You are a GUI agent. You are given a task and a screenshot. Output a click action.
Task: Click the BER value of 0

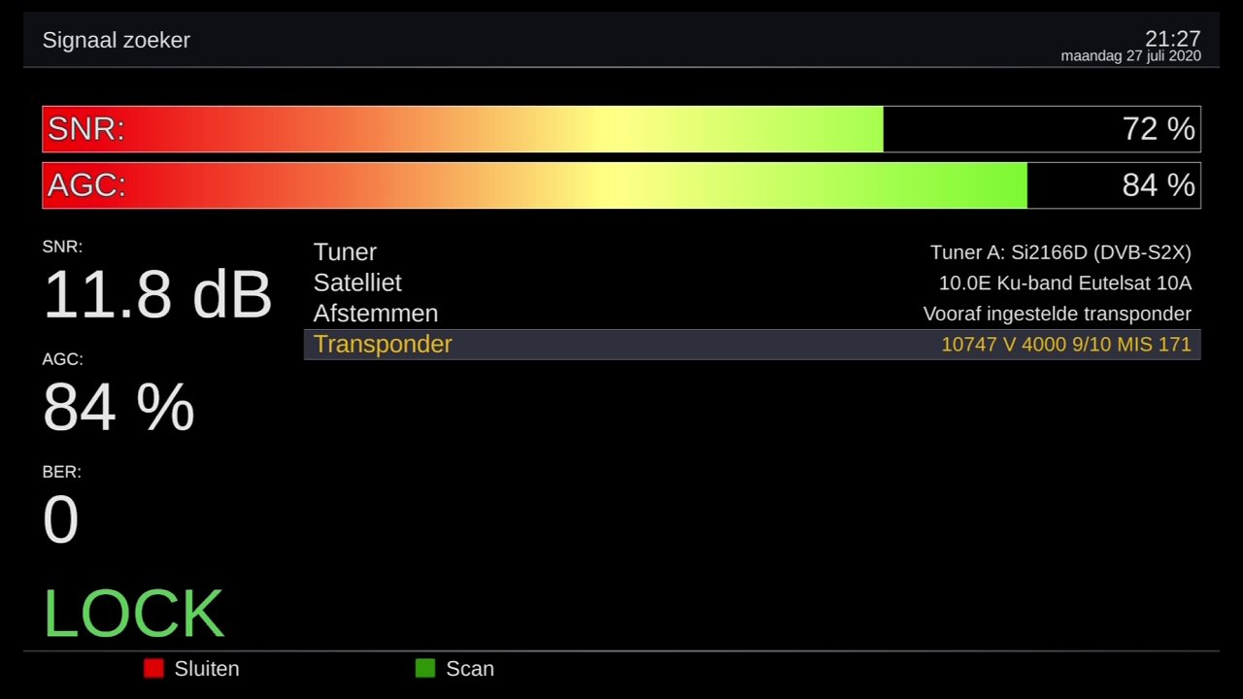click(60, 519)
